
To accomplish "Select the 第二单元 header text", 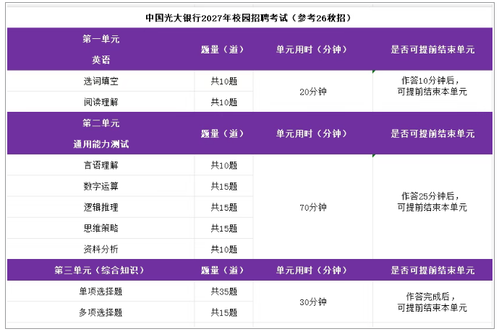I will click(101, 123).
